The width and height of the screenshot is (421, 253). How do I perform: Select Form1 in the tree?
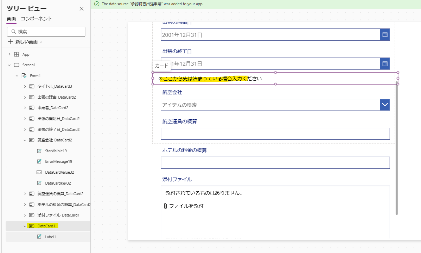(x=35, y=76)
